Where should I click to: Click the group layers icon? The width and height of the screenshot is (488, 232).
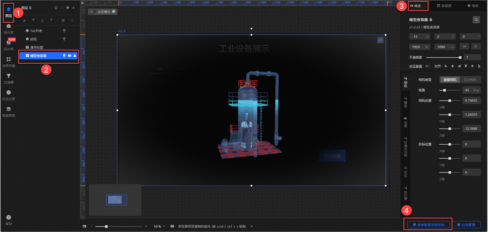point(63,20)
